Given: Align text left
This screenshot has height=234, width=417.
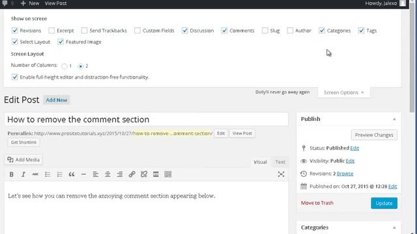Looking at the screenshot, I should [96, 174].
